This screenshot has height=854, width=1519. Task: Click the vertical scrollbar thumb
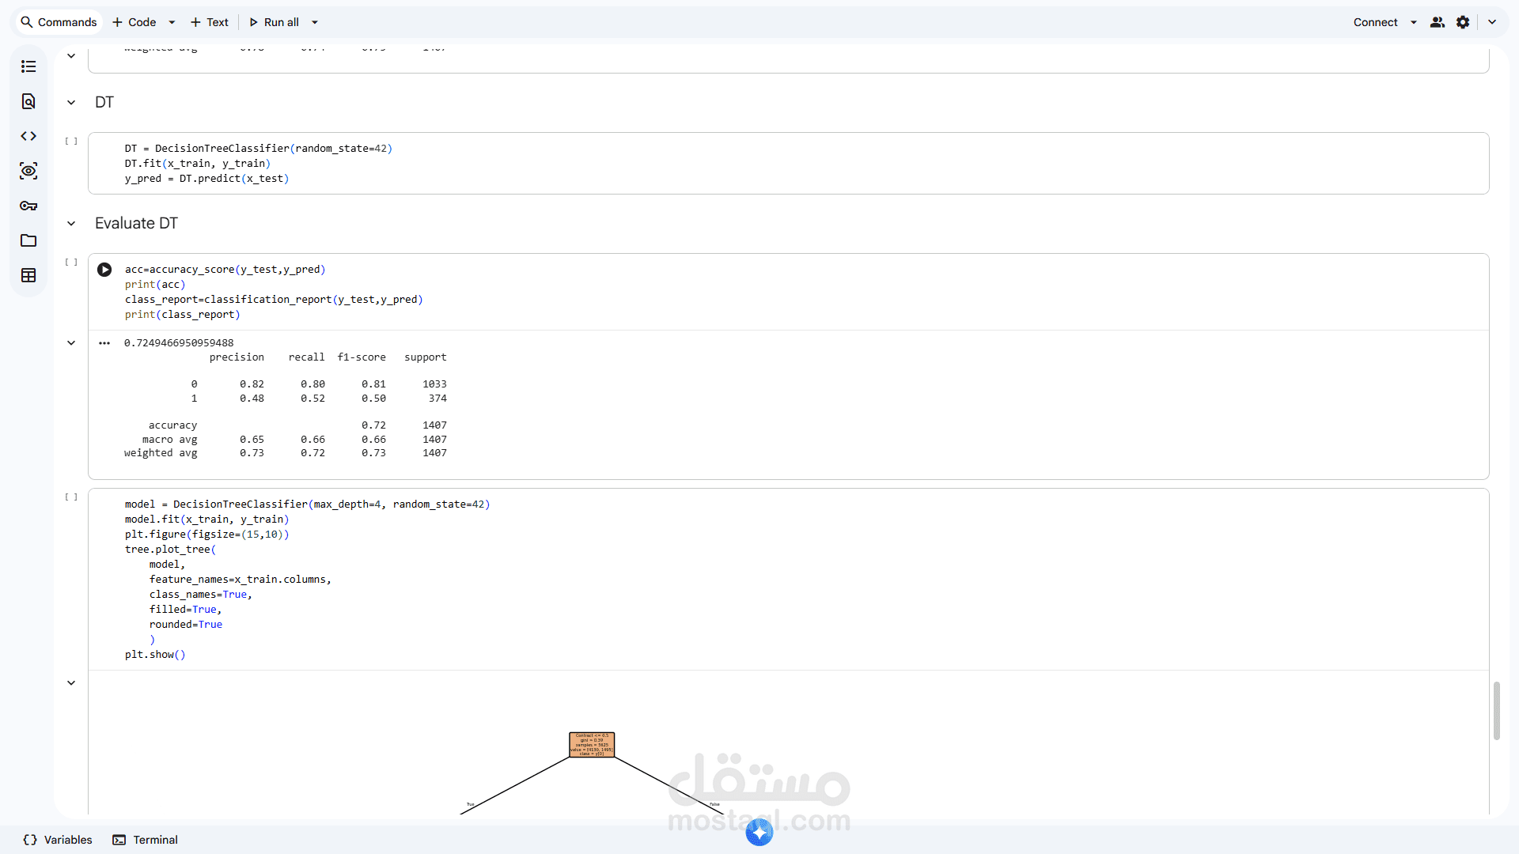pyautogui.click(x=1496, y=710)
